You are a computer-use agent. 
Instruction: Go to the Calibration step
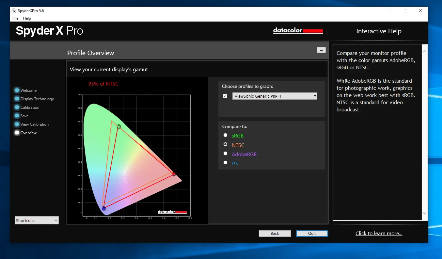point(27,107)
